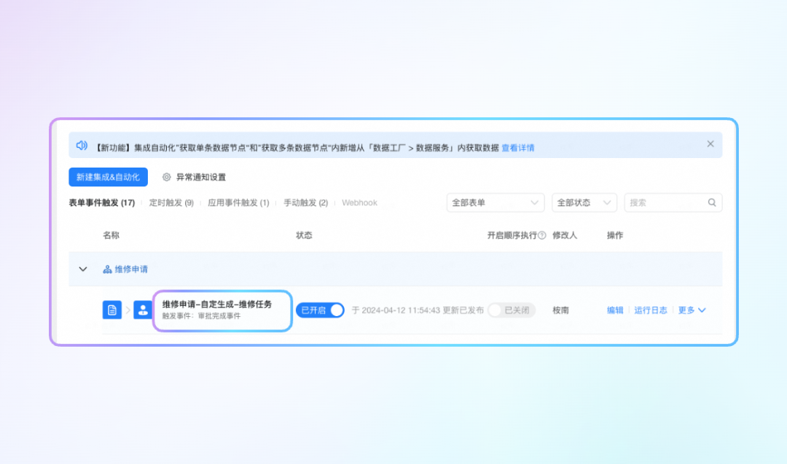Dismiss the new feature announcement banner

tap(710, 144)
